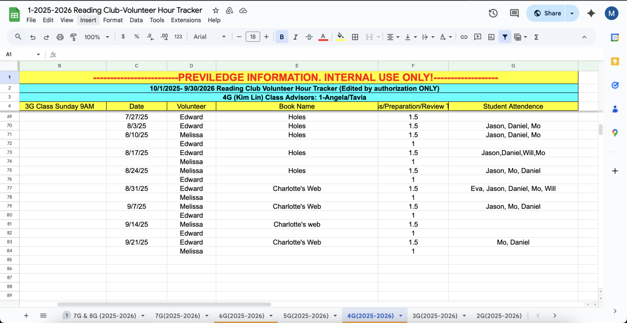
Task: Click the Share button
Action: [547, 13]
